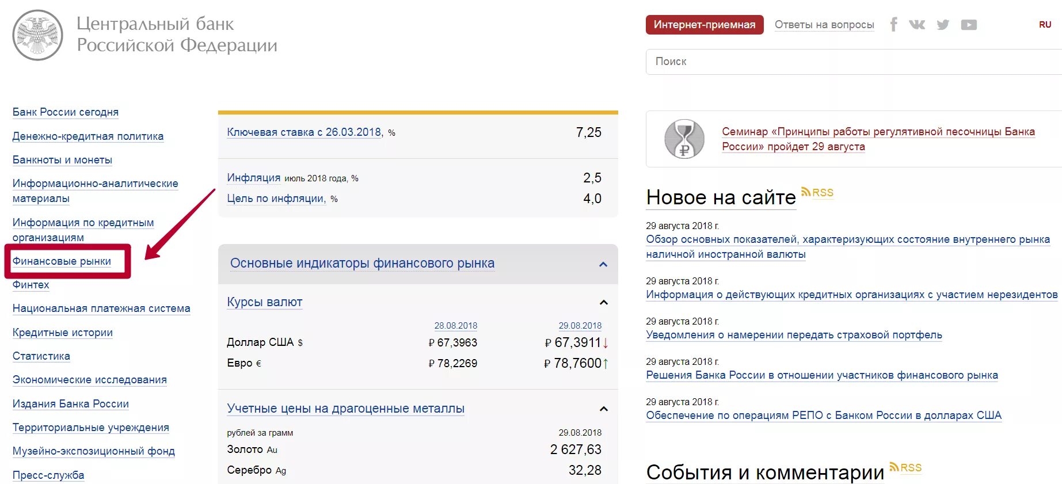Open the YouTube social icon
The image size is (1062, 484).
[x=969, y=25]
